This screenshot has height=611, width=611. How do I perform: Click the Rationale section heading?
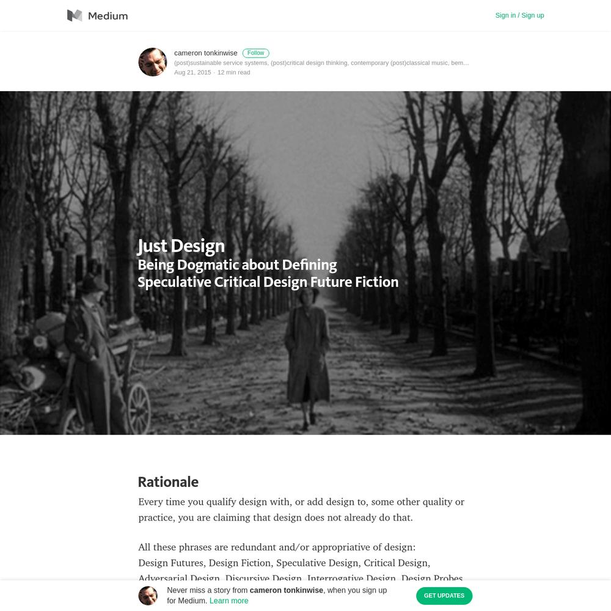click(x=169, y=482)
